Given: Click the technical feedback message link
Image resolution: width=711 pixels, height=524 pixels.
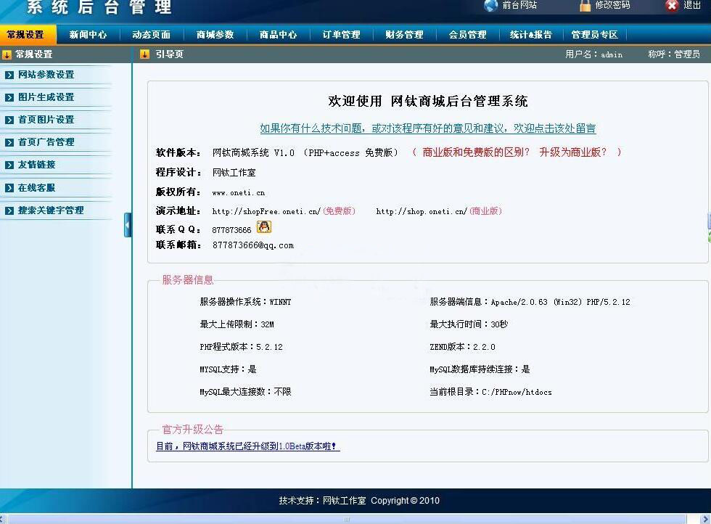Looking at the screenshot, I should coord(428,128).
